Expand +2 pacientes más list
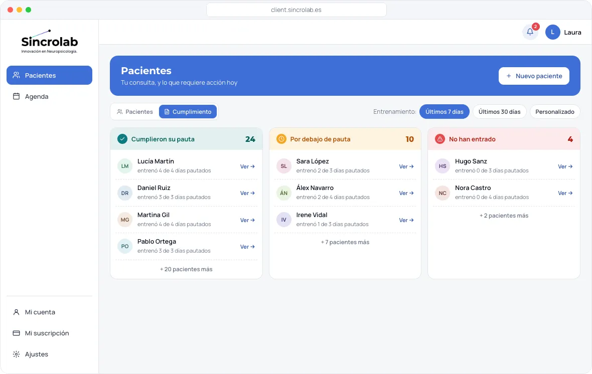Image resolution: width=592 pixels, height=374 pixels. pos(504,216)
